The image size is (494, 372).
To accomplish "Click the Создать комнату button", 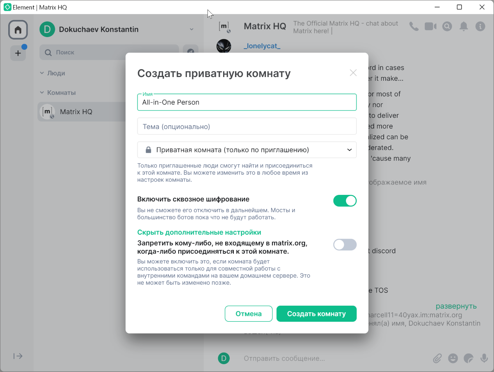I will tap(317, 314).
